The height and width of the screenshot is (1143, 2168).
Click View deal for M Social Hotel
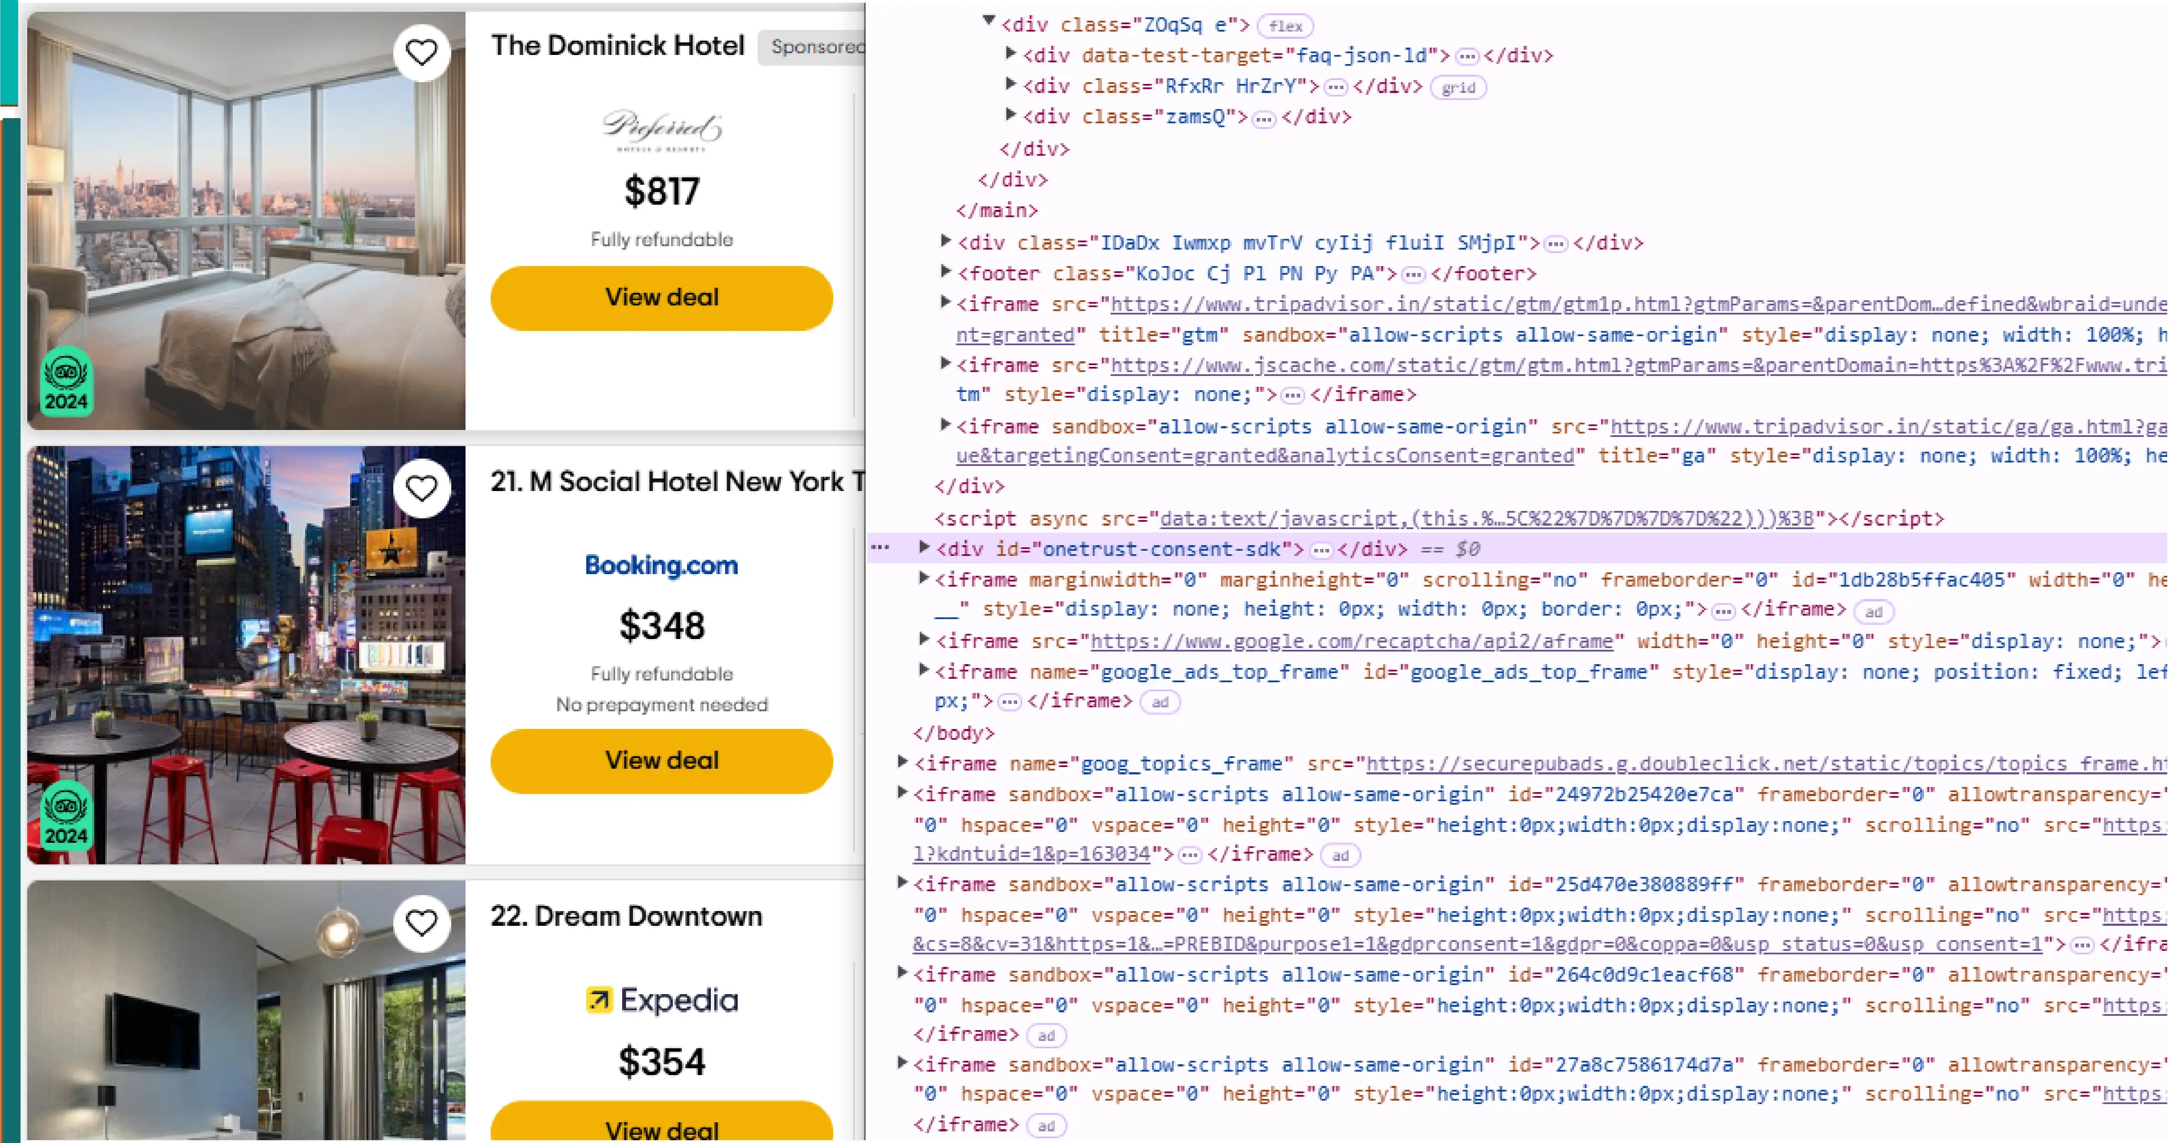[x=662, y=761]
